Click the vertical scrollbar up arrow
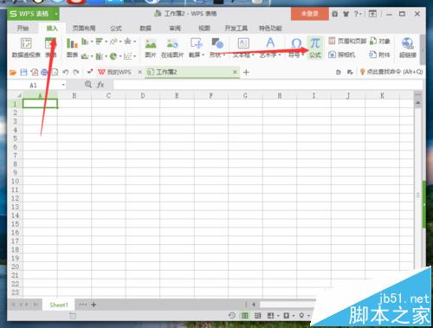 click(418, 103)
